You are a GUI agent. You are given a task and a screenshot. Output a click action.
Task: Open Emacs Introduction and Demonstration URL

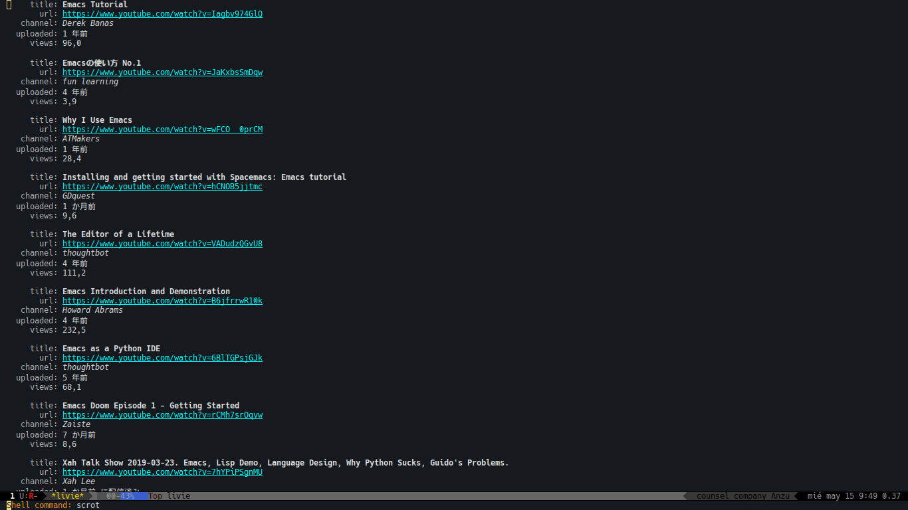tap(162, 301)
